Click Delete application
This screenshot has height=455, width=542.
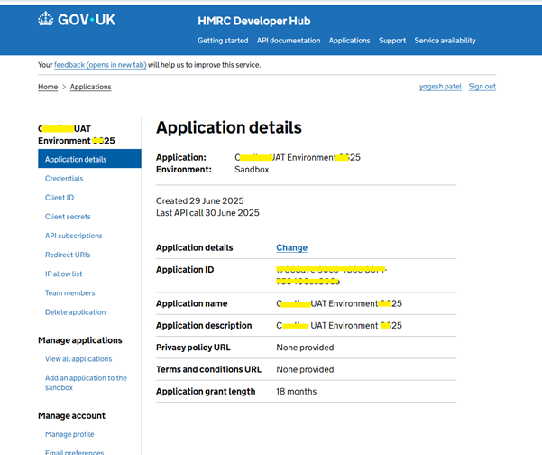[x=76, y=312]
